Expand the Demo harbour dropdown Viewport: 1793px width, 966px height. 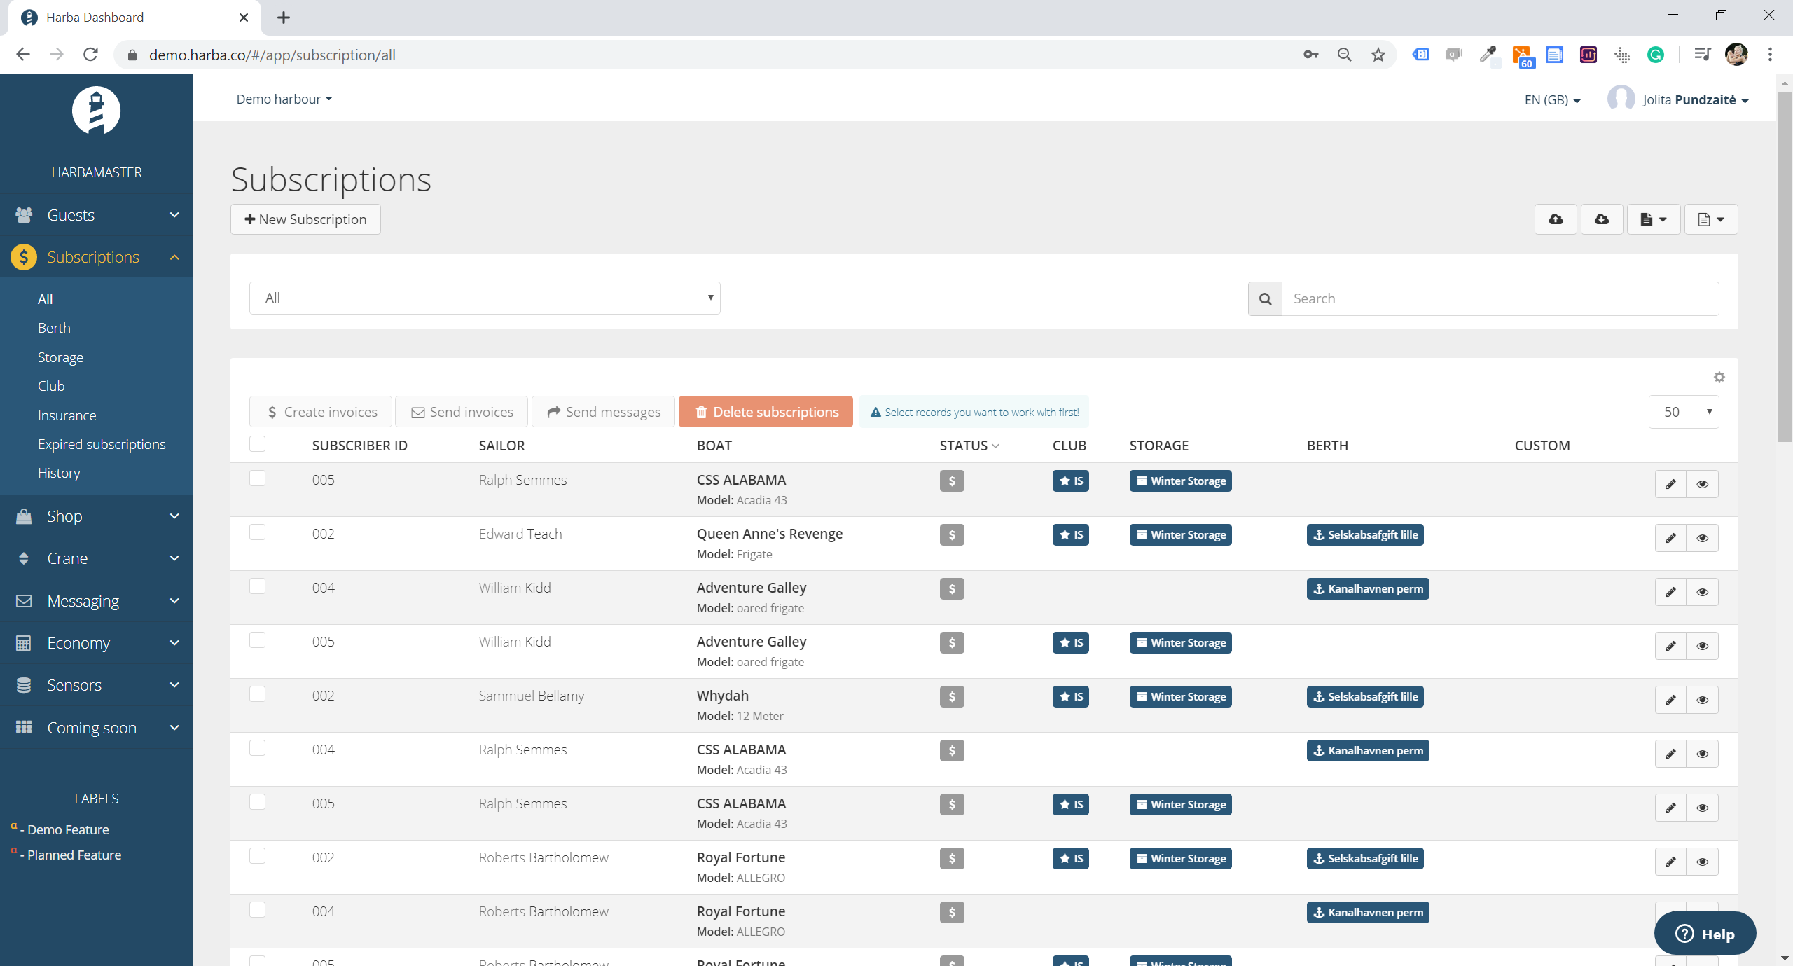[284, 99]
